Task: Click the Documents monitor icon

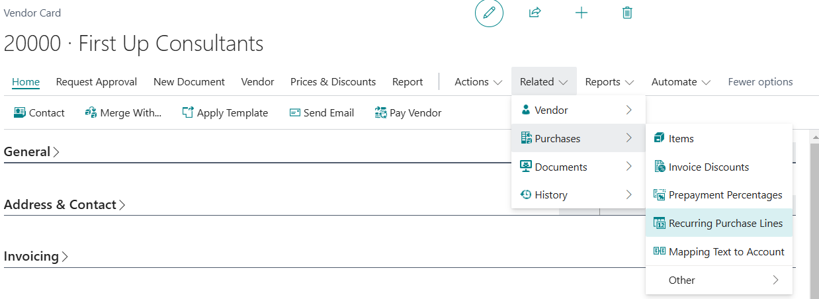Action: pos(527,167)
